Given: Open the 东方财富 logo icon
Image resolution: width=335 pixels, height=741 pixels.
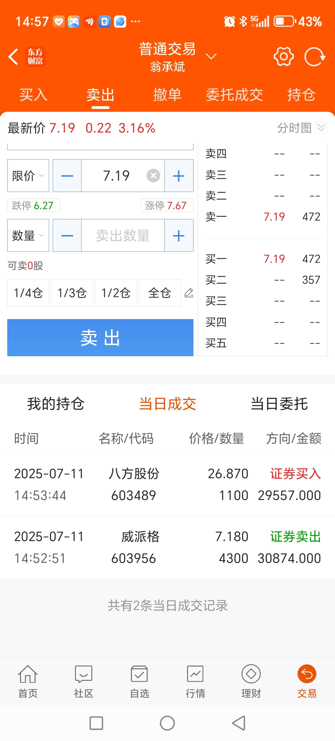Looking at the screenshot, I should [35, 57].
